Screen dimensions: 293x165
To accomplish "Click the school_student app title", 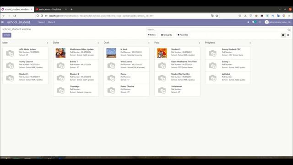I will (x=18, y=22).
